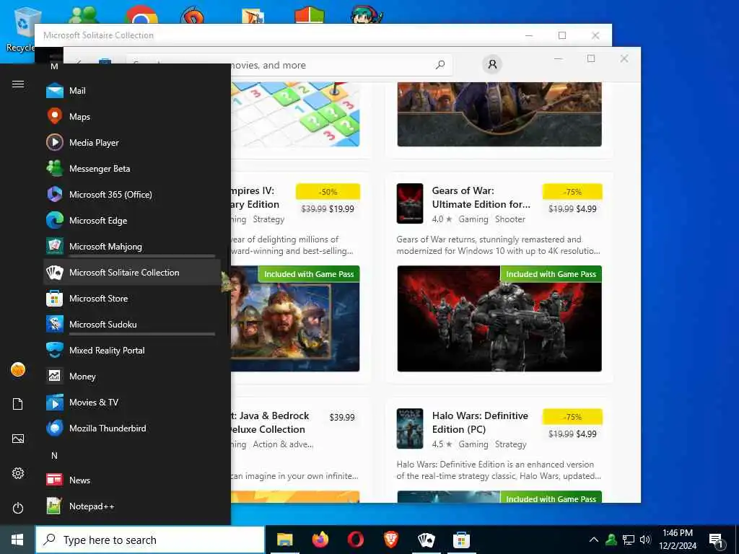Open Halo Wars: Definitive Edition title

(480, 423)
